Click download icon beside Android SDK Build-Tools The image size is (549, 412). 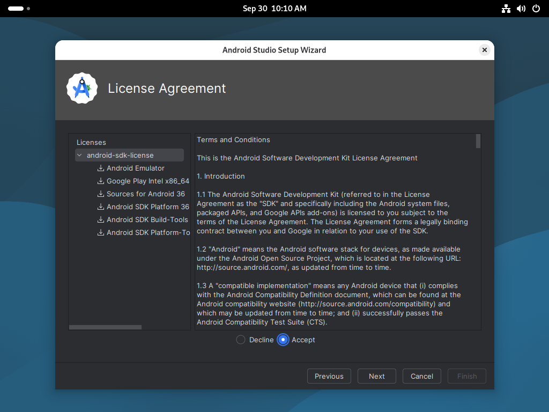101,220
